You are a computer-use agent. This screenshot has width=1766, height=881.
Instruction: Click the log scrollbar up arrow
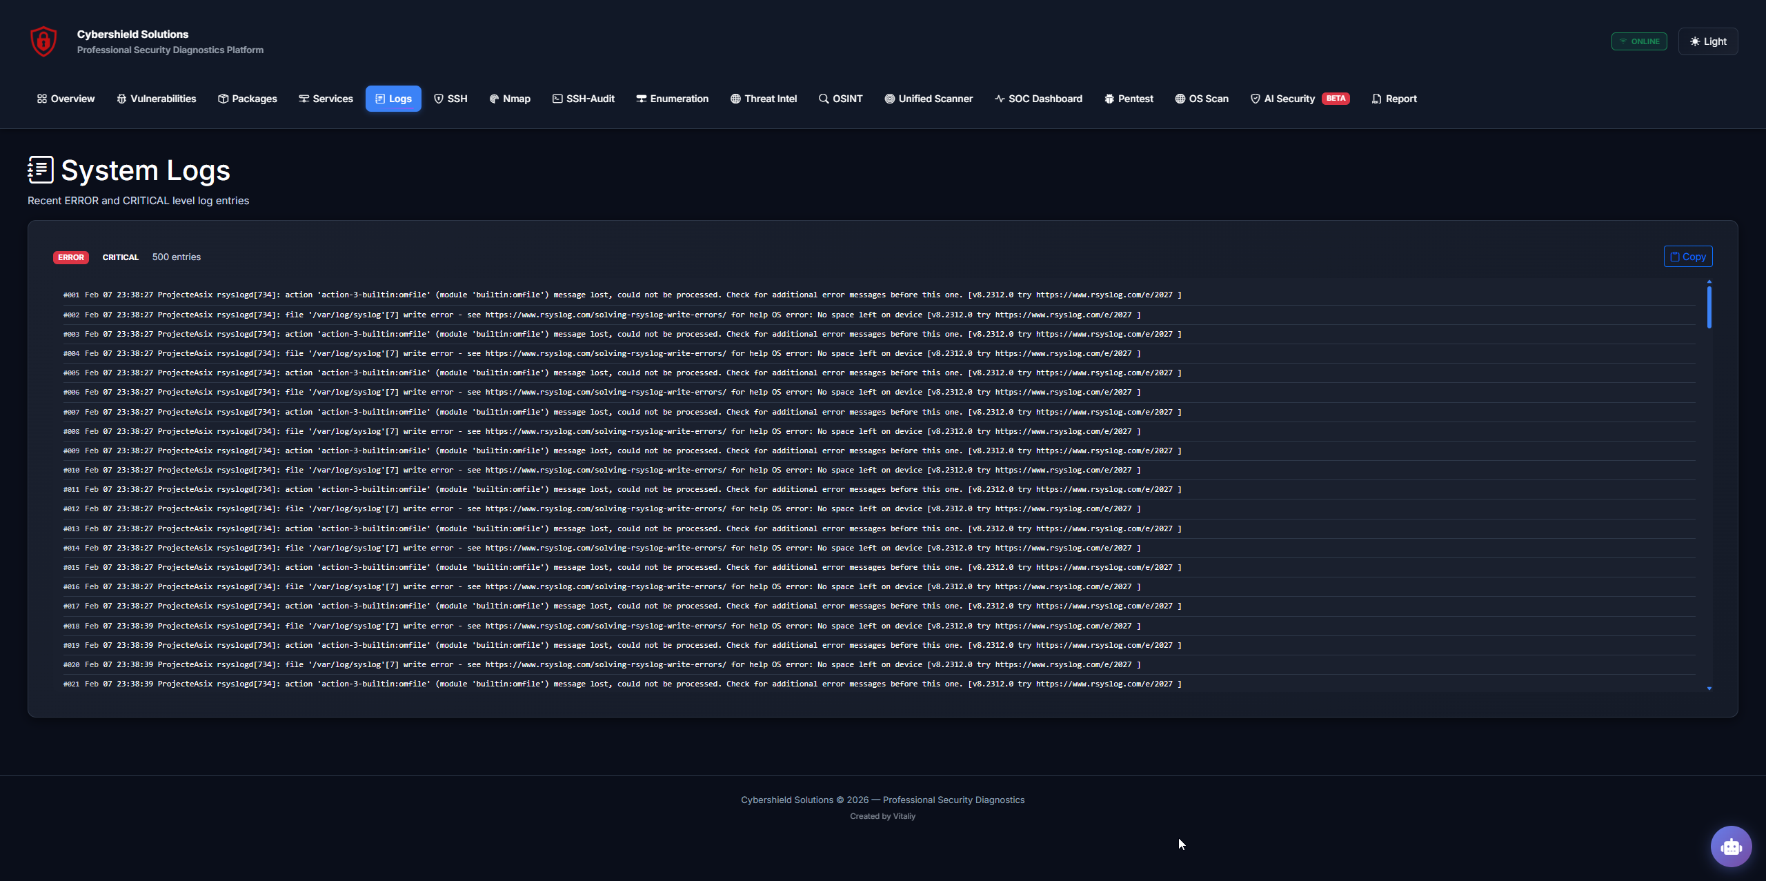click(1709, 281)
